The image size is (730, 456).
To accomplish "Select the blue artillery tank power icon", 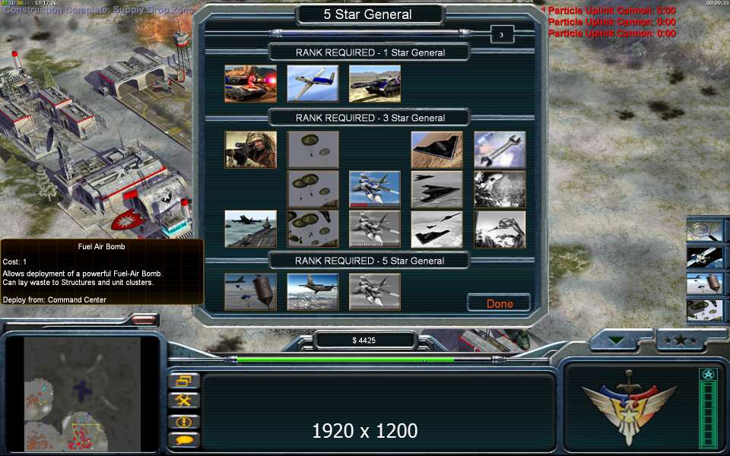I will pyautogui.click(x=375, y=84).
